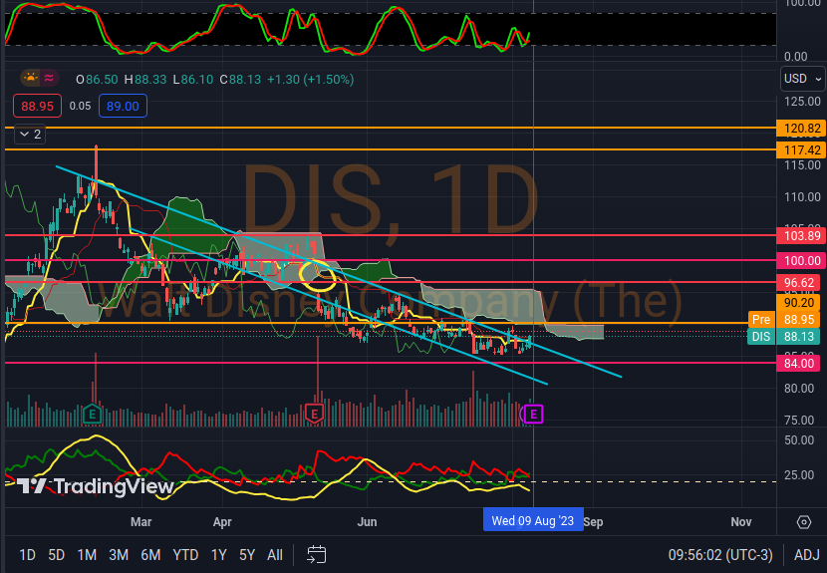
Task: Open the timezone menu showing UTC-3
Action: [720, 555]
